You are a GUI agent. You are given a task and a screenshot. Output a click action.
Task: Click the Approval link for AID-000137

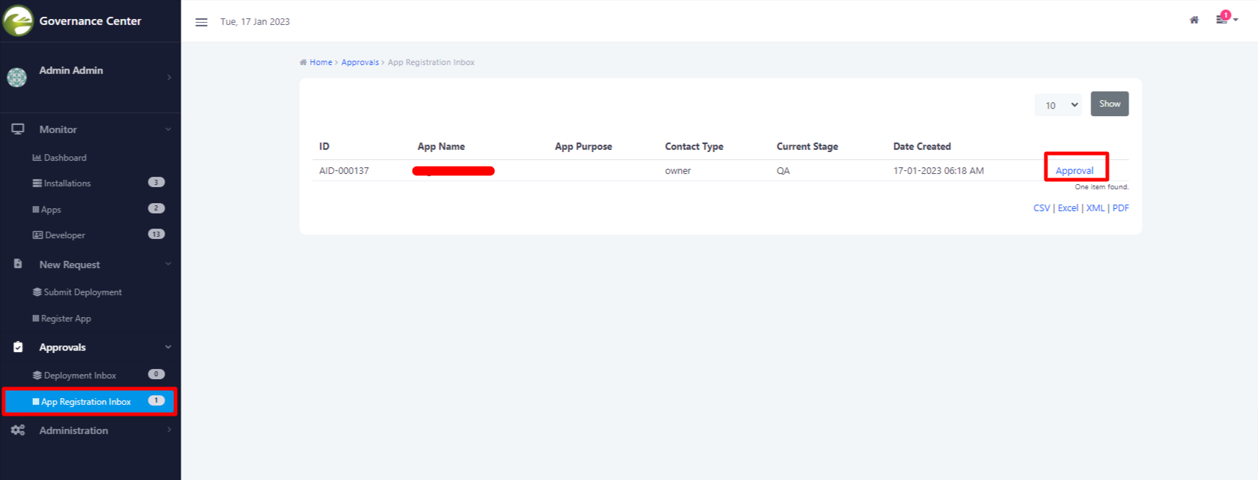[x=1074, y=170]
